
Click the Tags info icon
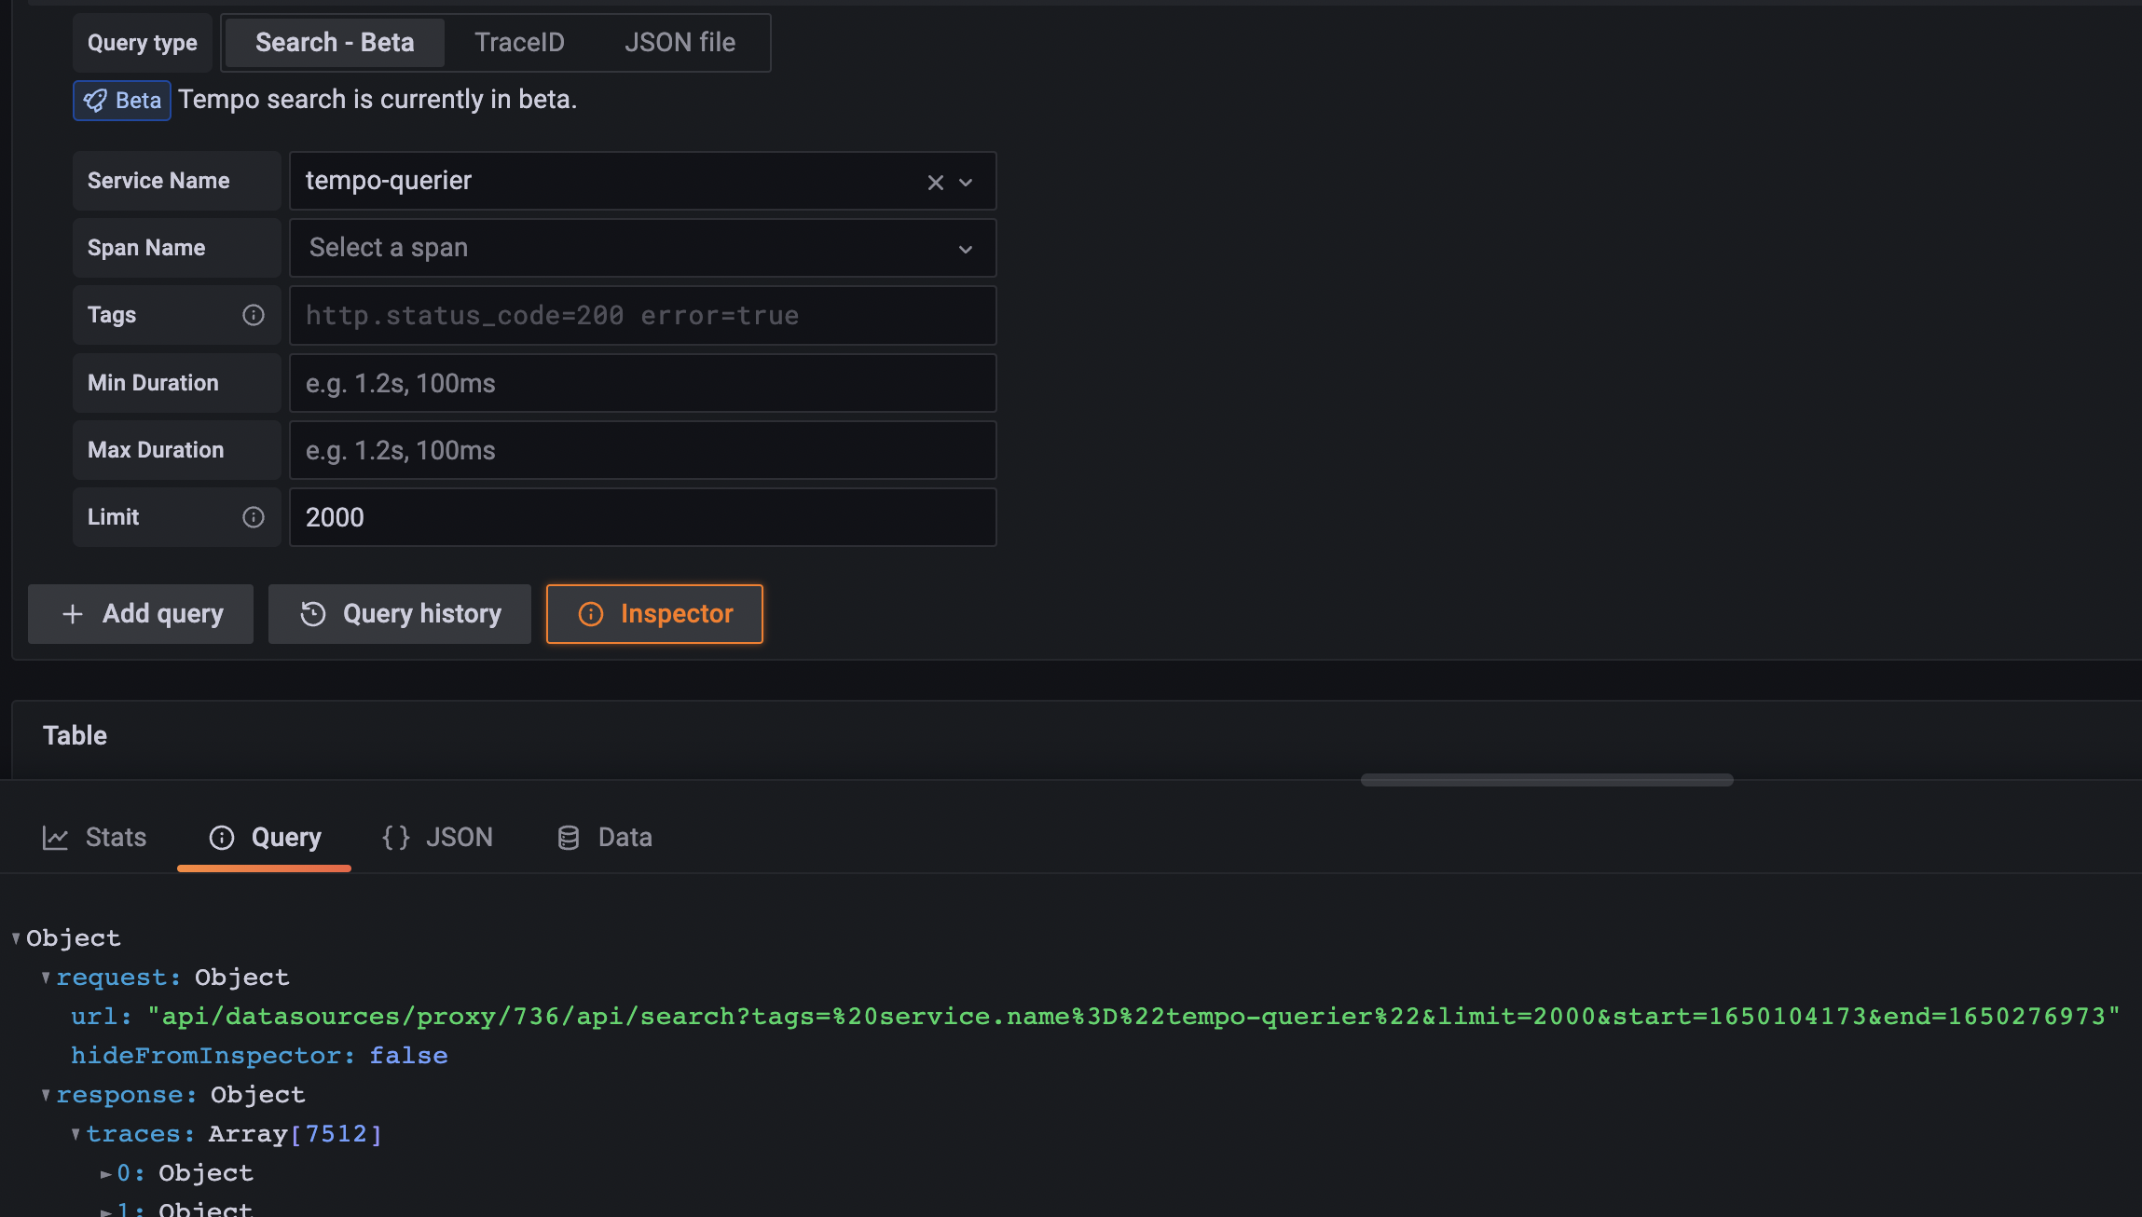(254, 315)
